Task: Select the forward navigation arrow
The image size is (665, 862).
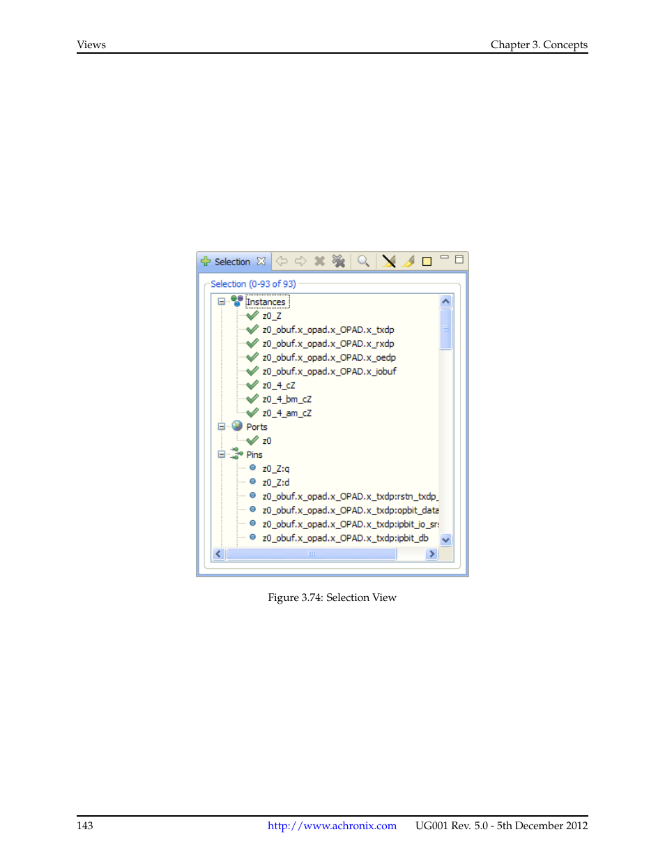Action: (x=300, y=260)
